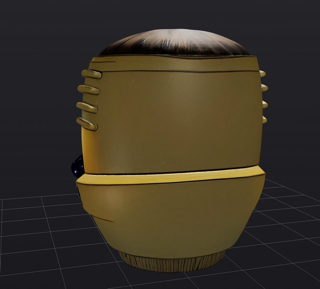Click the curved scratch on lower body
Viewport: 320px width, 289px height.
click(x=102, y=218)
